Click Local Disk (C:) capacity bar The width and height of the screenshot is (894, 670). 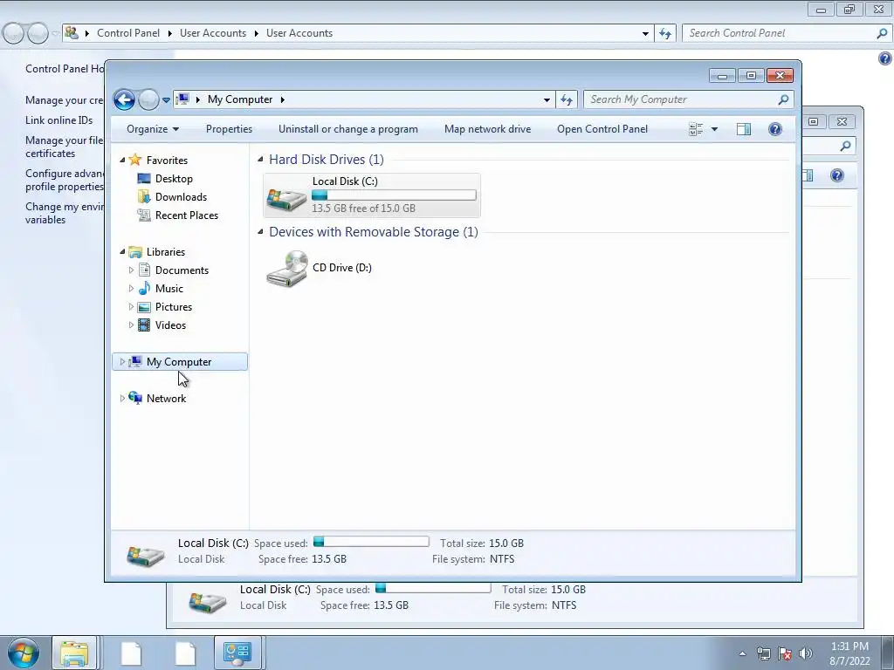[x=394, y=195]
